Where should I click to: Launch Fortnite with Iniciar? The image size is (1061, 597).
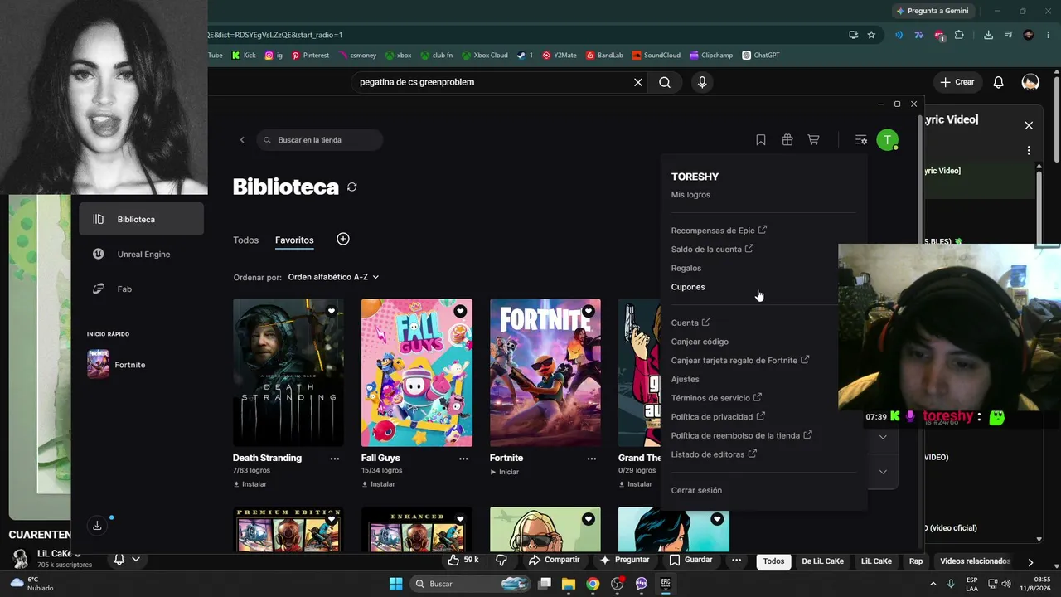point(505,472)
